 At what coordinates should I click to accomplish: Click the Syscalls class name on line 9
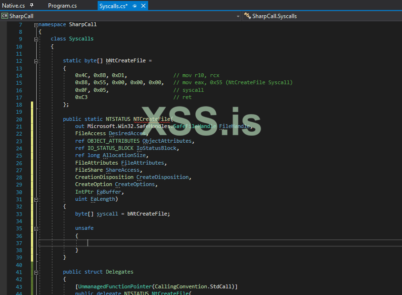[x=81, y=39]
